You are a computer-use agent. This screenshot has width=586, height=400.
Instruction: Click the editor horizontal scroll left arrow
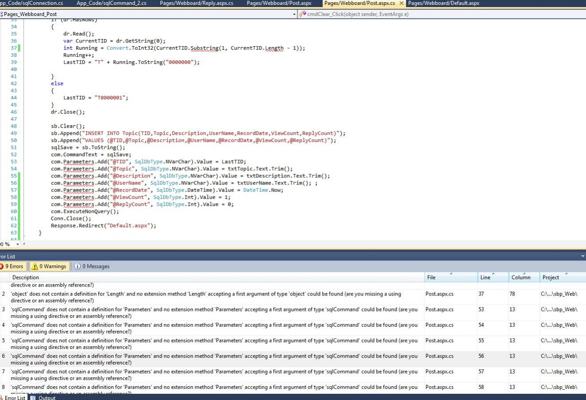click(24, 244)
